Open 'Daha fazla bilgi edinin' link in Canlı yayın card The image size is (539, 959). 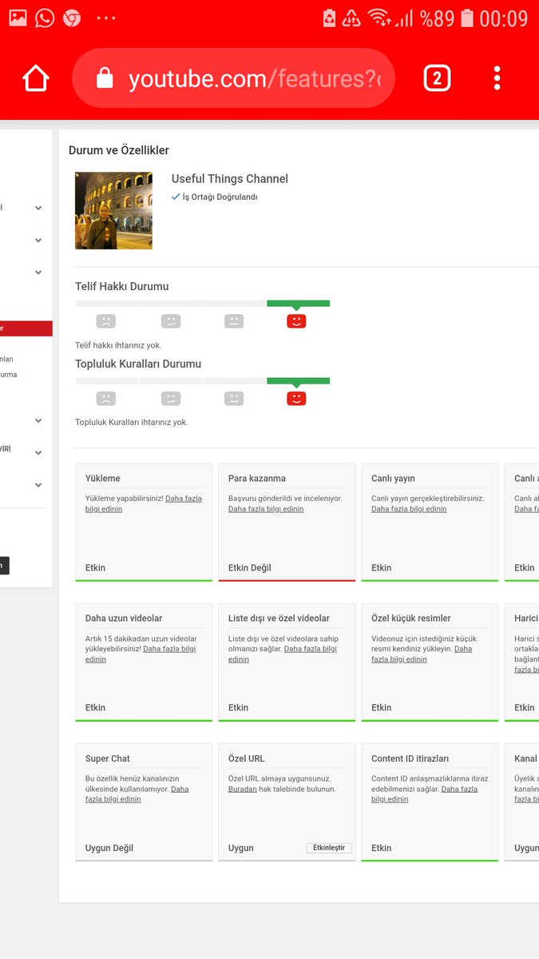(x=409, y=509)
